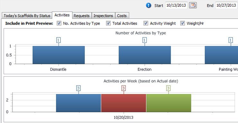This screenshot has width=238, height=123.
Task: Click the blue weekly activities bar
Action: tap(78, 103)
